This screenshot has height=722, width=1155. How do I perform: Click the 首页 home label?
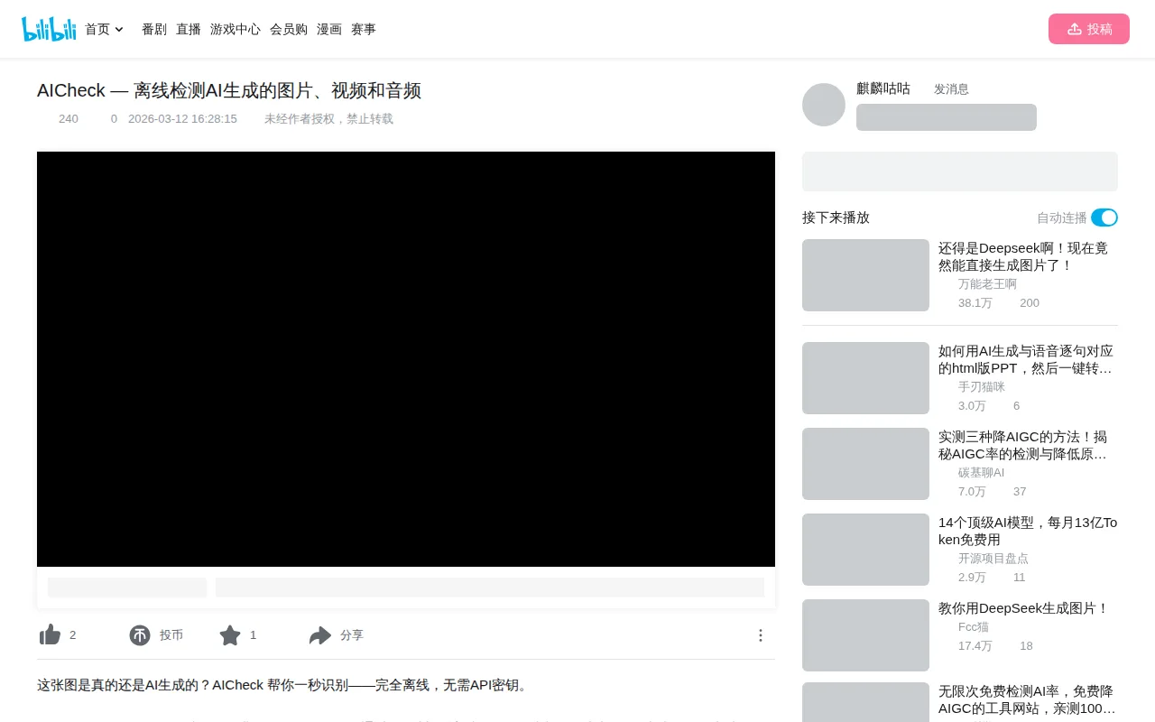pos(97,29)
